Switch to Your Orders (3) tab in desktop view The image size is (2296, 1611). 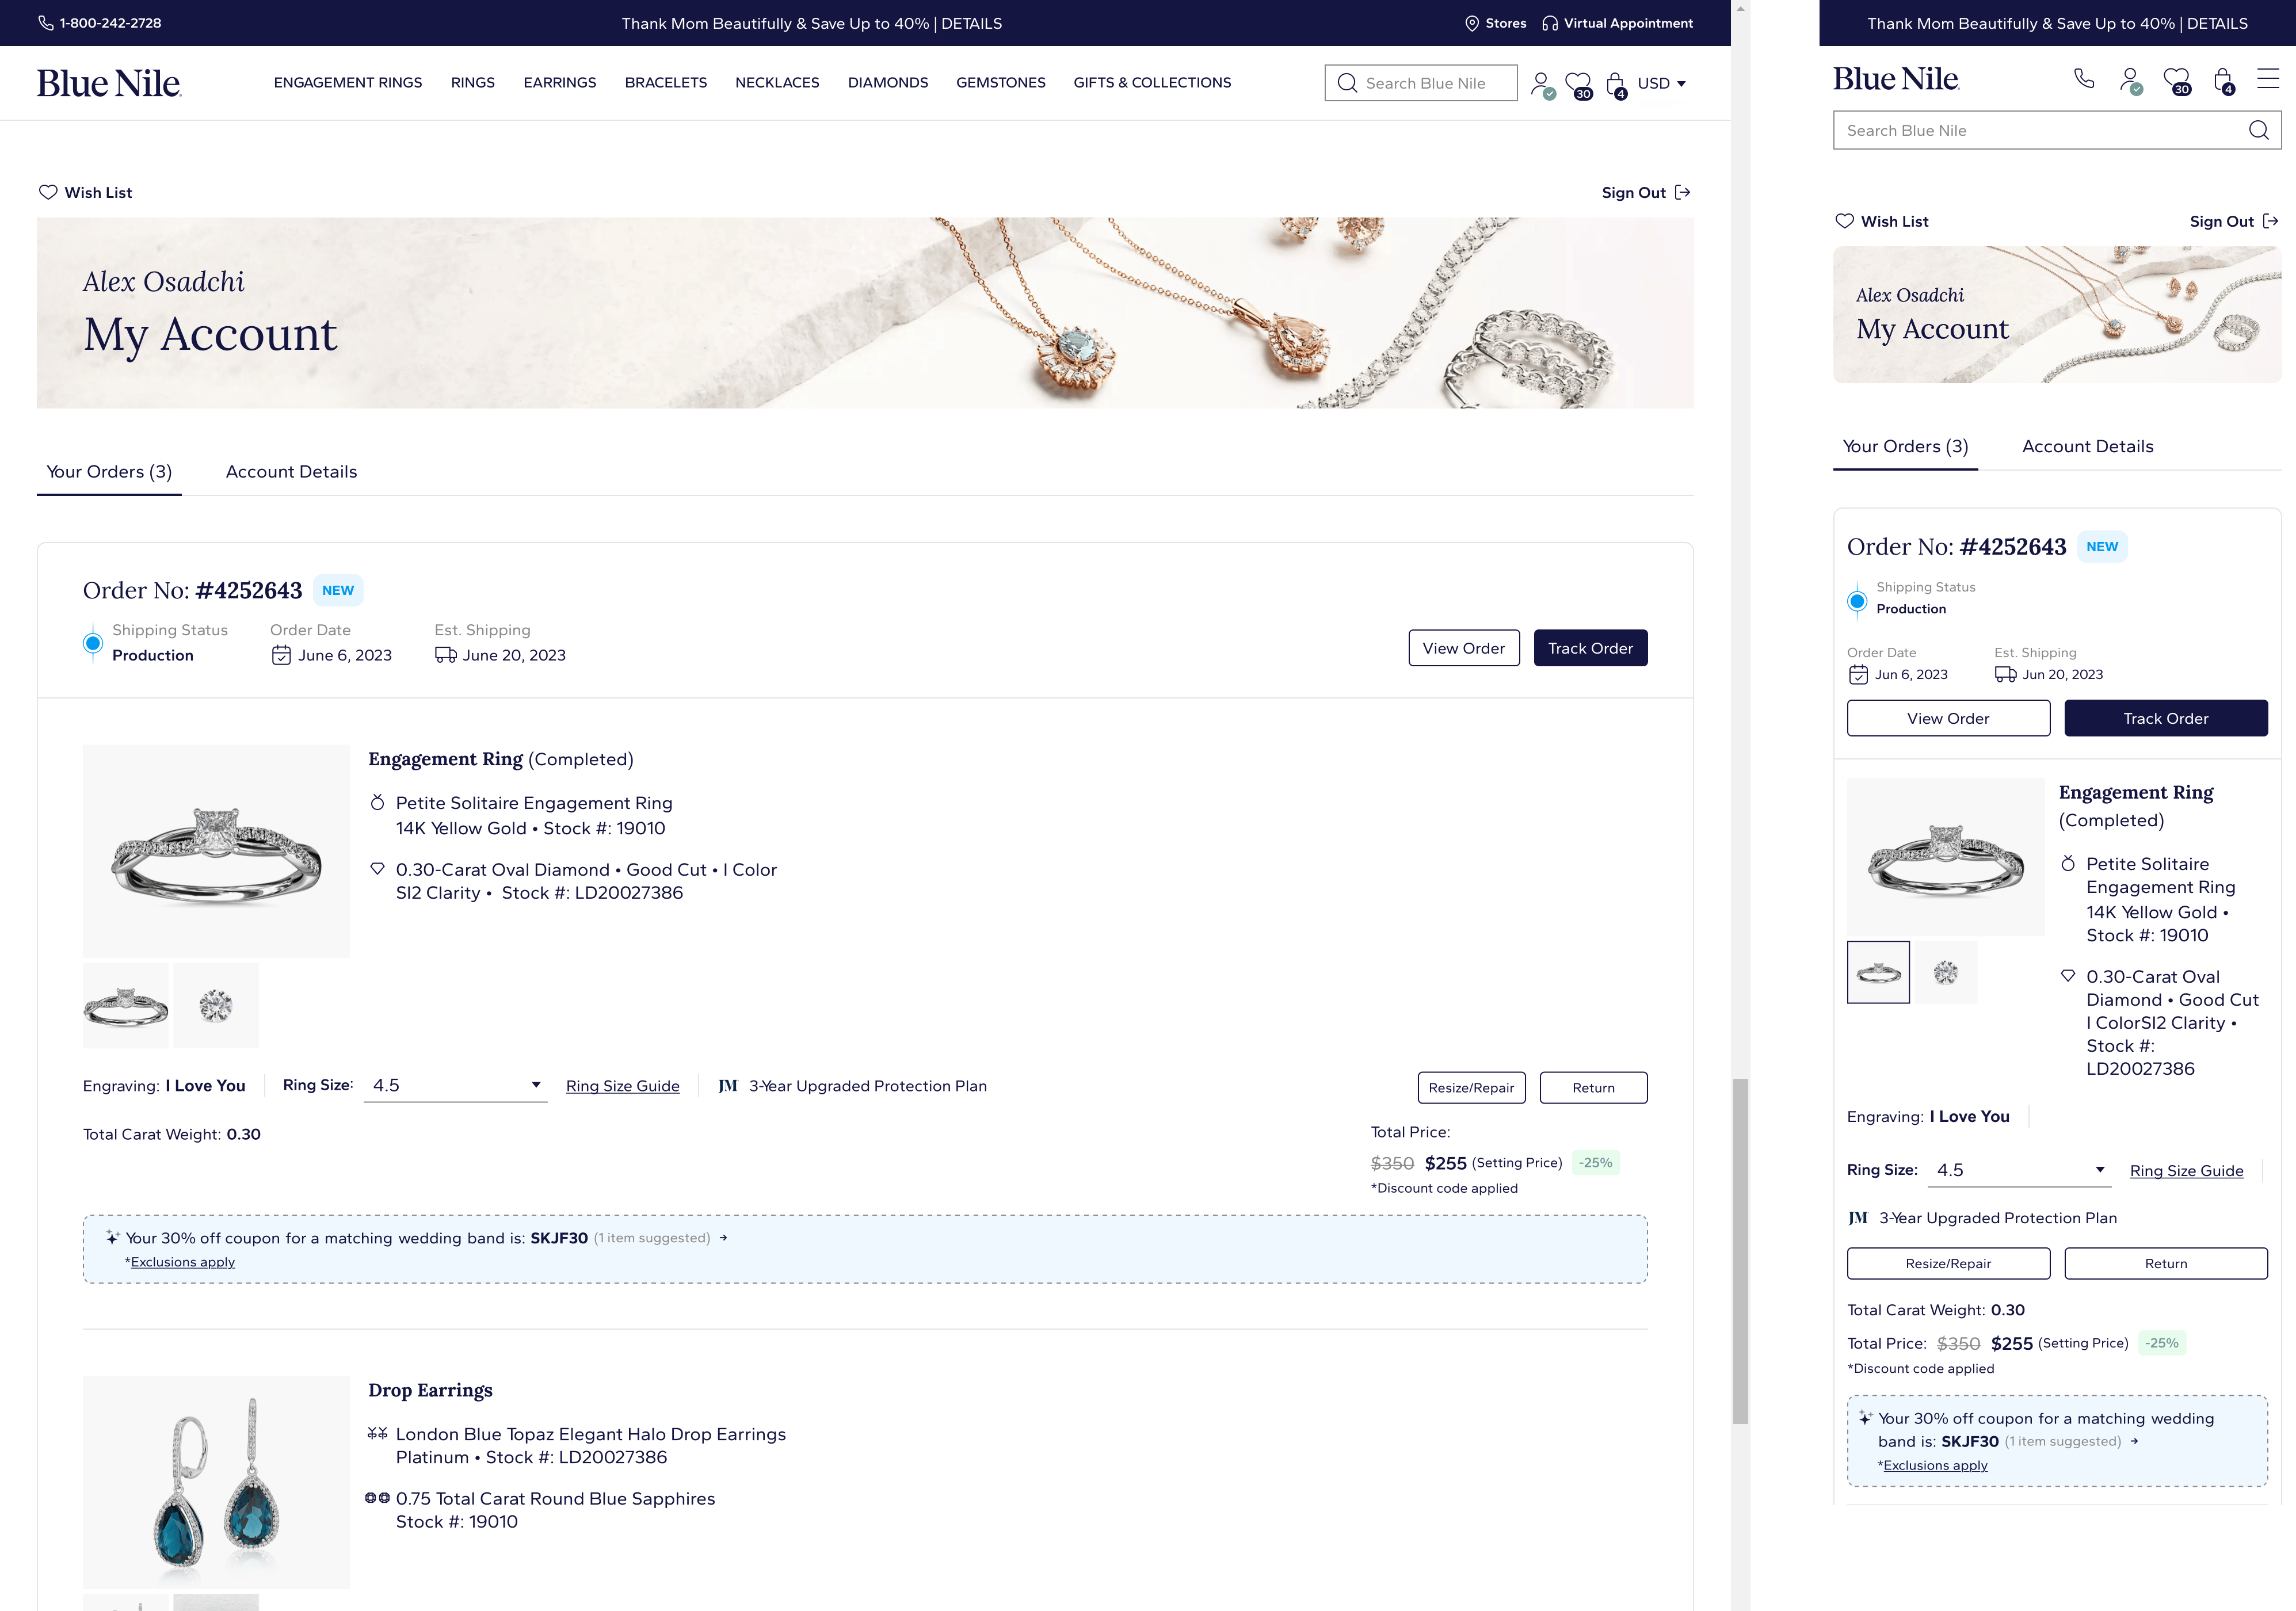coord(109,472)
